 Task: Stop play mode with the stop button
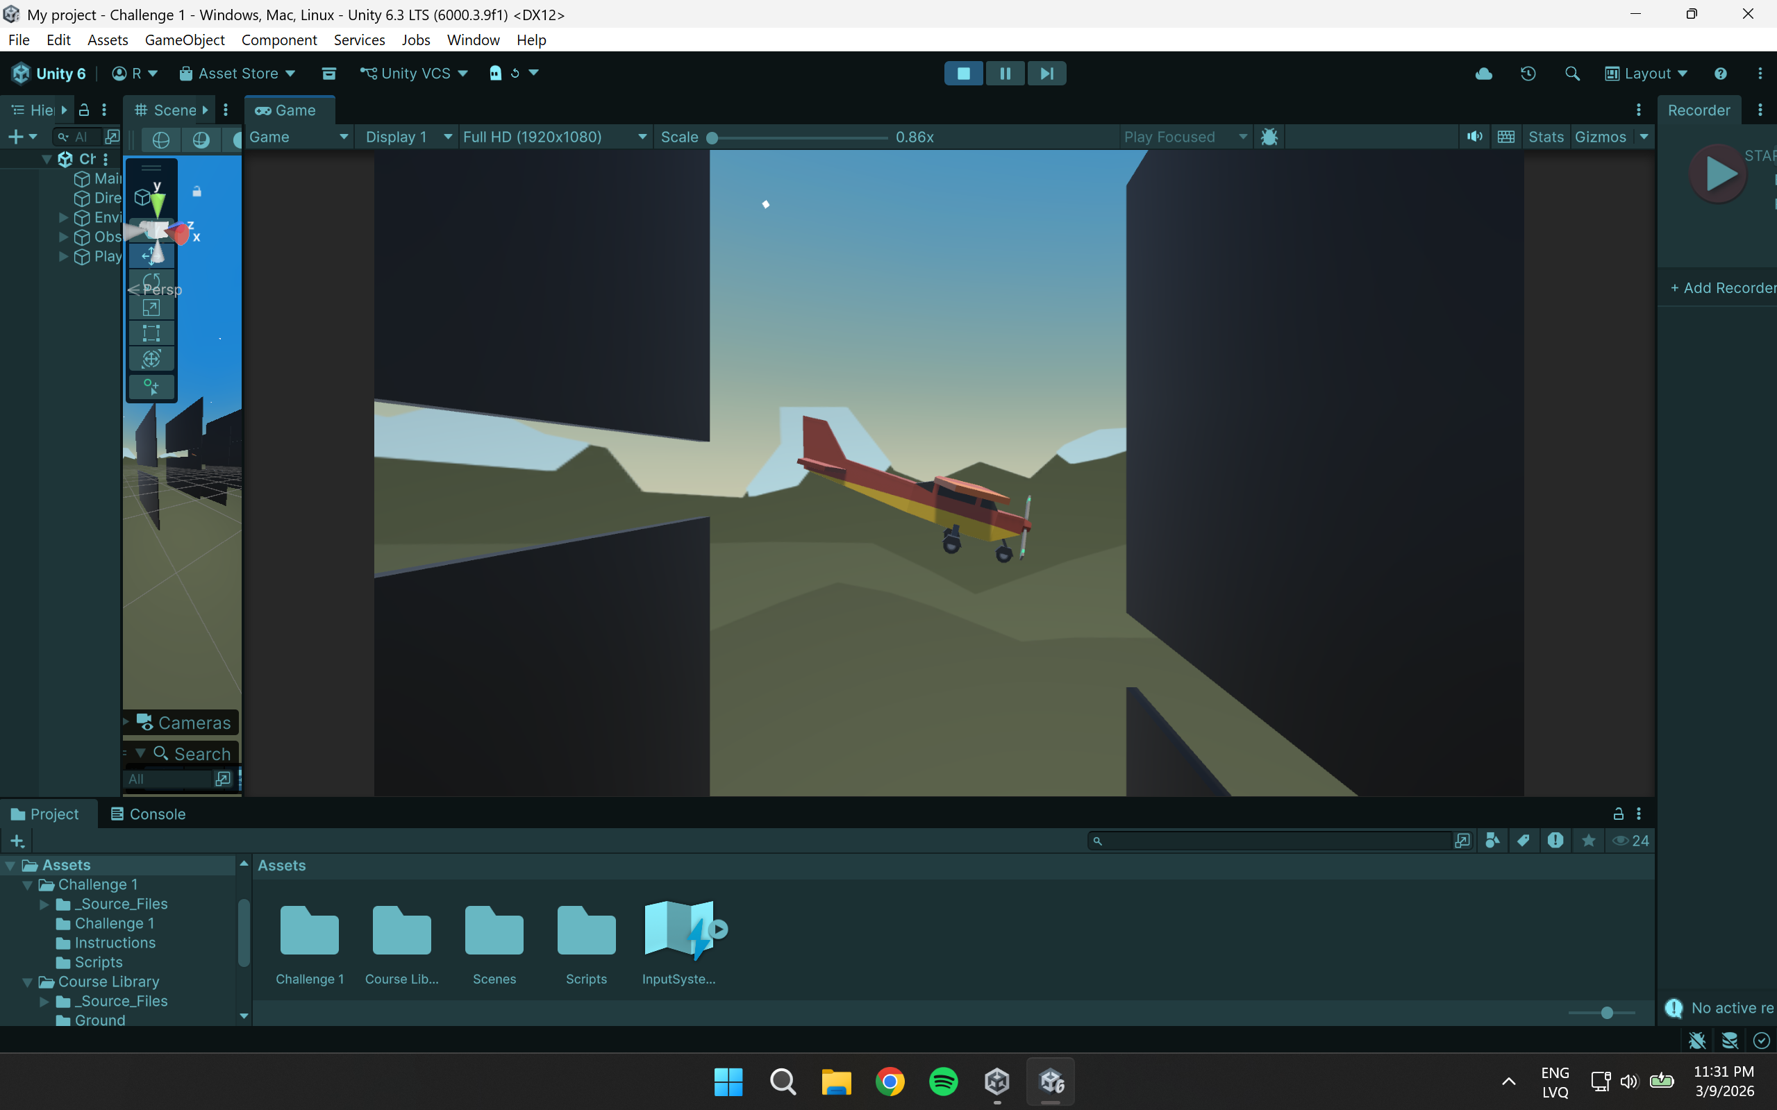963,74
